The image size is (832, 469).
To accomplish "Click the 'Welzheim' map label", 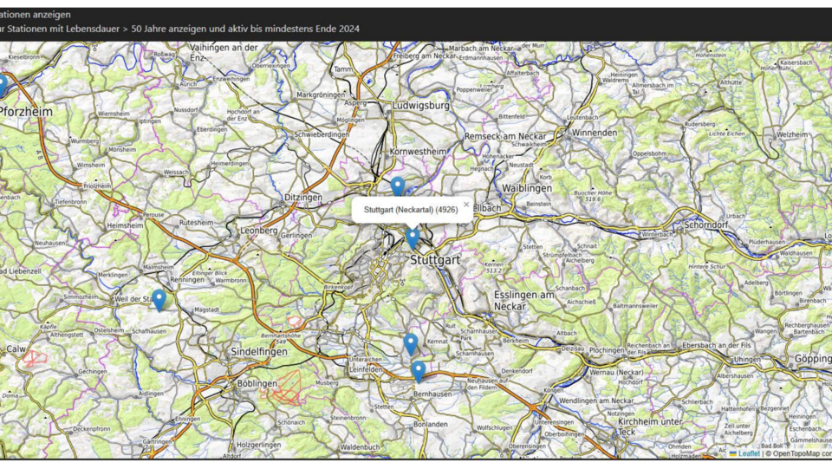I will click(x=791, y=134).
